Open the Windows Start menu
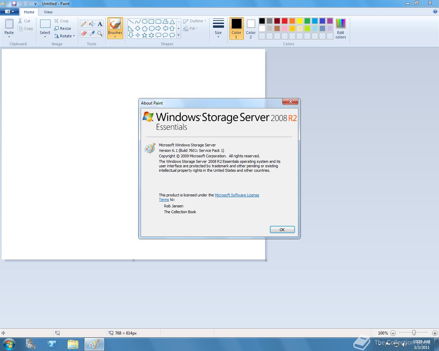Screen dimensions: 439x351 (9, 344)
